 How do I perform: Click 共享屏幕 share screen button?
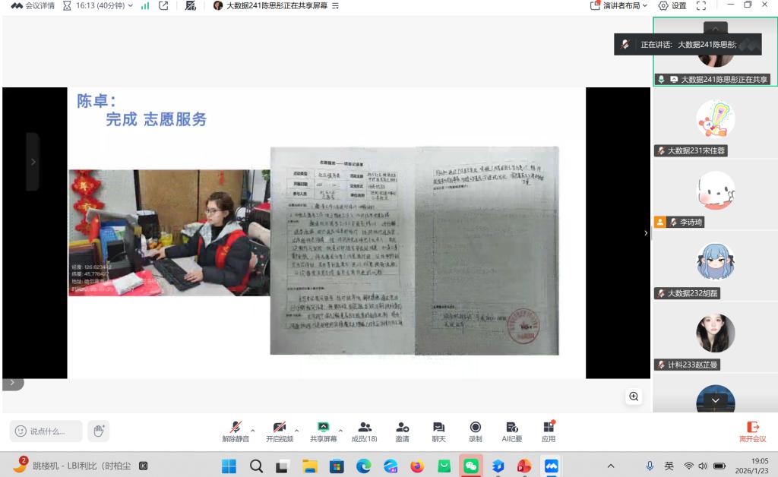click(323, 431)
